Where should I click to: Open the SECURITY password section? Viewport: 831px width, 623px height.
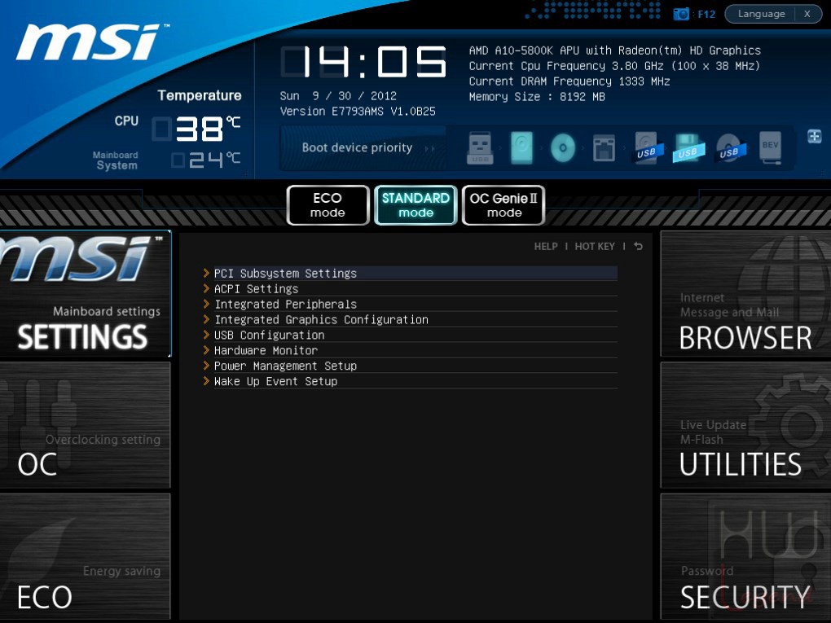[745, 556]
